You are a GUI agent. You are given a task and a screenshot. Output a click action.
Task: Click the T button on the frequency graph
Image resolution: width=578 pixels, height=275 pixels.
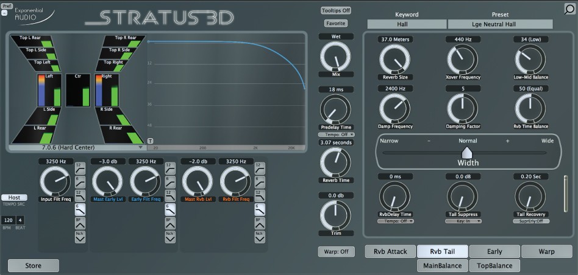[x=151, y=141]
